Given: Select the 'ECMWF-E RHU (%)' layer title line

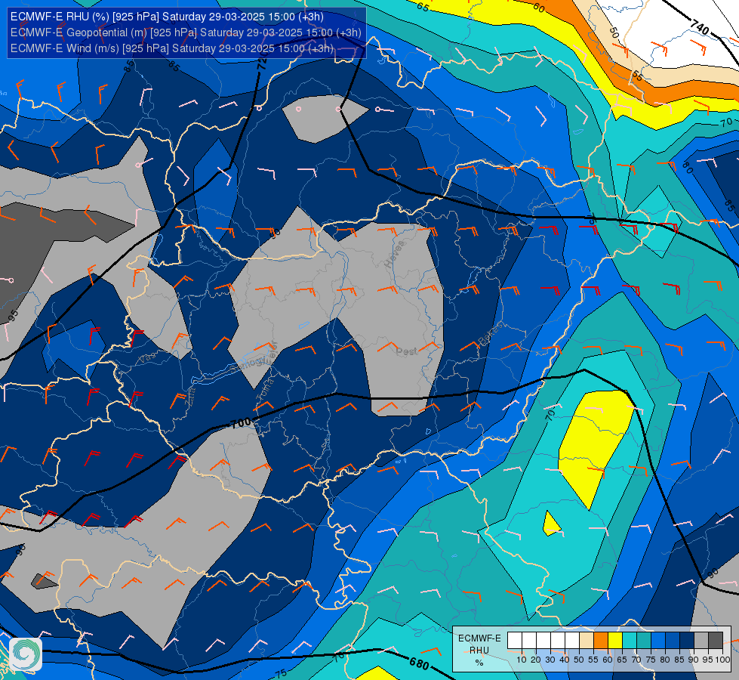Looking at the screenshot, I should pos(167,17).
